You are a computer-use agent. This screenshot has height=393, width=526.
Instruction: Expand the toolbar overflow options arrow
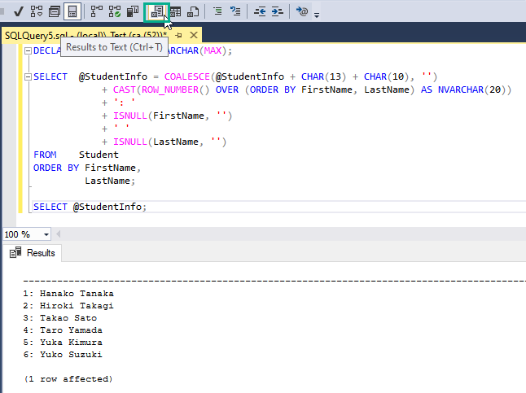(317, 14)
